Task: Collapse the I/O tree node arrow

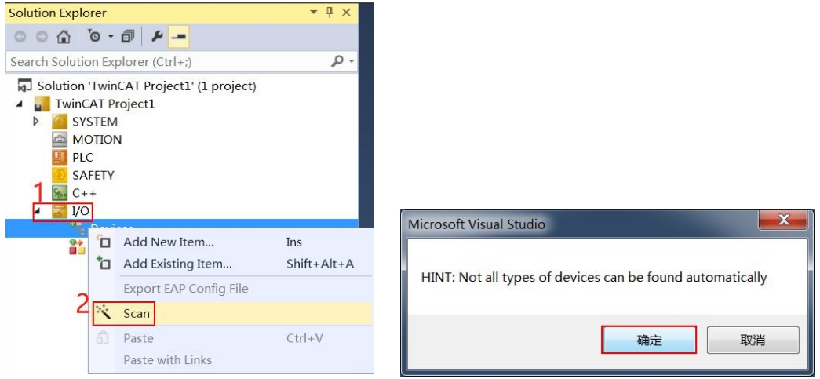Action: coord(38,210)
